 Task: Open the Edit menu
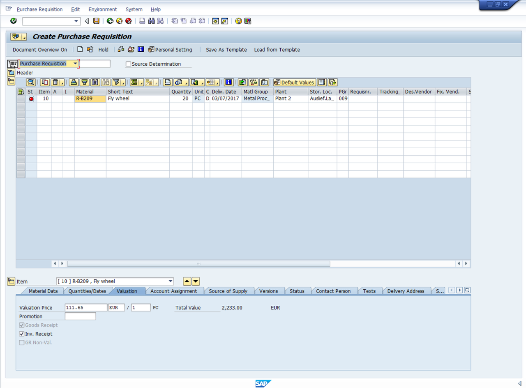pos(76,9)
